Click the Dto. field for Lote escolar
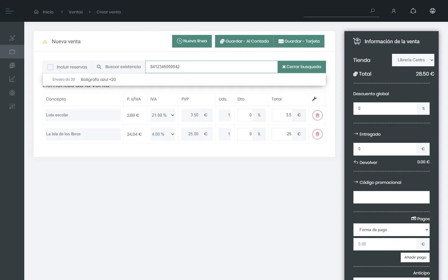 (245, 115)
